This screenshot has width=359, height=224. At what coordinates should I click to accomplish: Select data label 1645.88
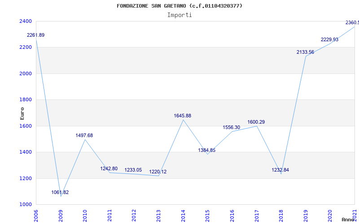point(183,116)
